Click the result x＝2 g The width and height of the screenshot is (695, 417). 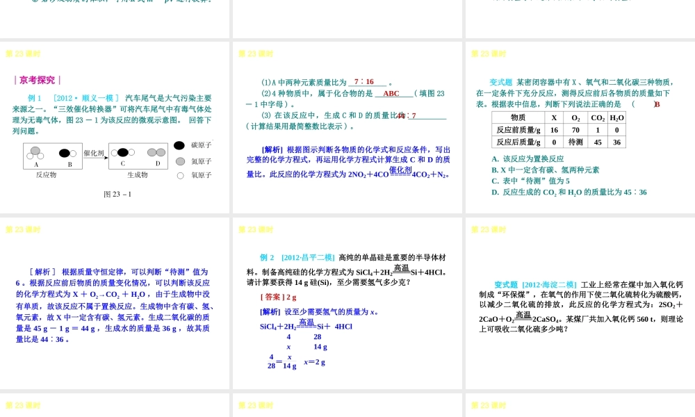[x=314, y=362]
